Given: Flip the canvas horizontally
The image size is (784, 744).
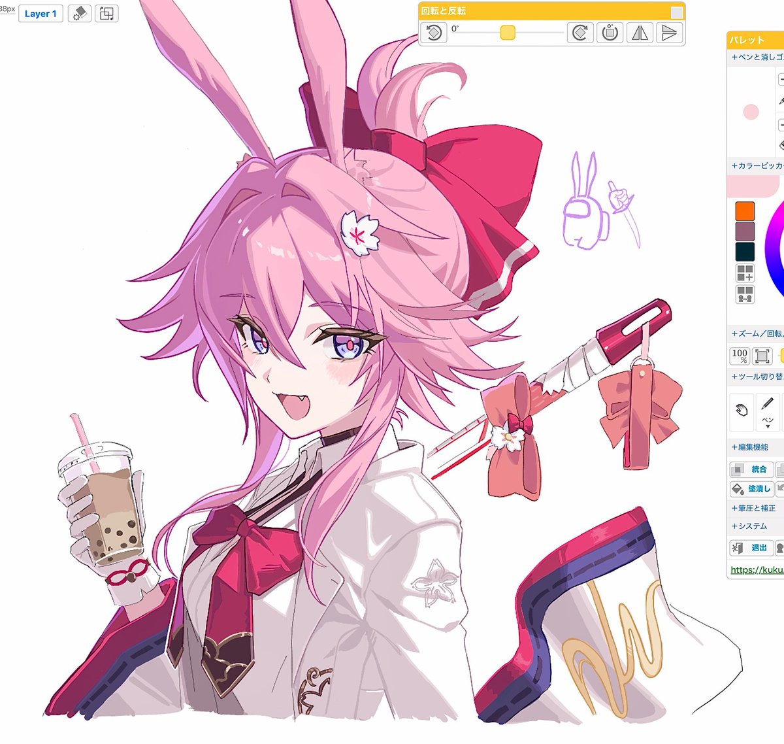Looking at the screenshot, I should [x=640, y=33].
